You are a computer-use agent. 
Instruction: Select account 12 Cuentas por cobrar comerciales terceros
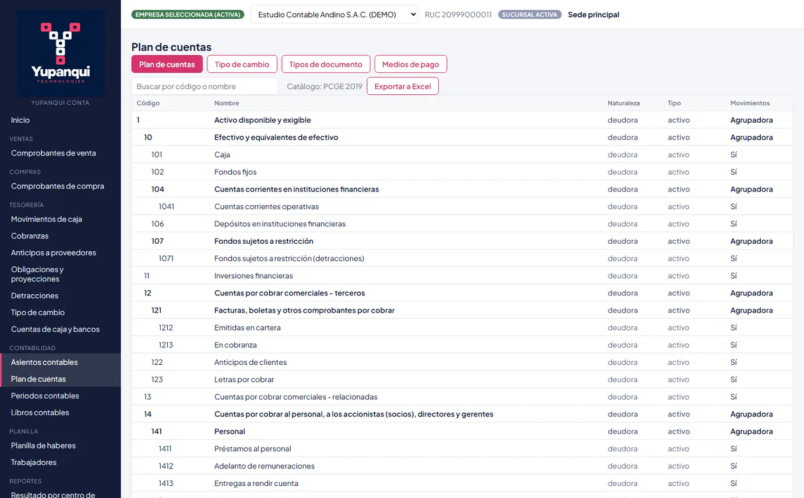click(462, 293)
